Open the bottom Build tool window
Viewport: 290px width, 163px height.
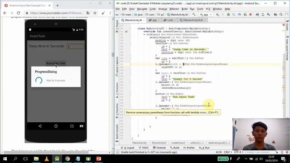pyautogui.click(x=174, y=148)
